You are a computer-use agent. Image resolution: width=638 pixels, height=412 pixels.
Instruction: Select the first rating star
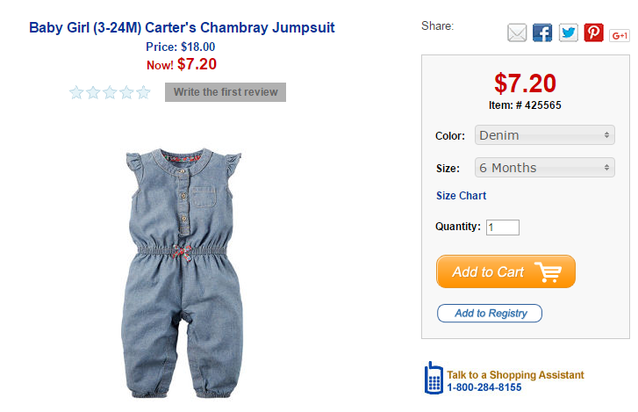[x=76, y=92]
